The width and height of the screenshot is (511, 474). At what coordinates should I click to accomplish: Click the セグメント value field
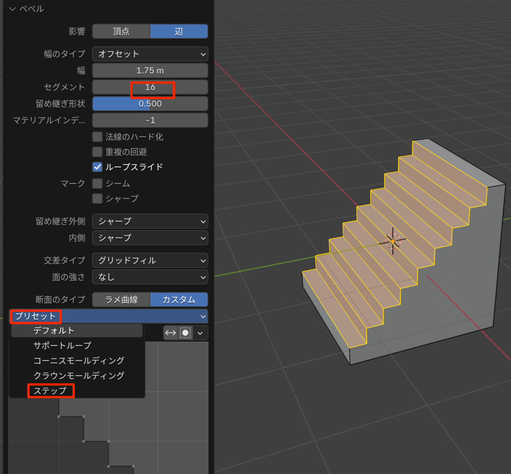point(150,87)
